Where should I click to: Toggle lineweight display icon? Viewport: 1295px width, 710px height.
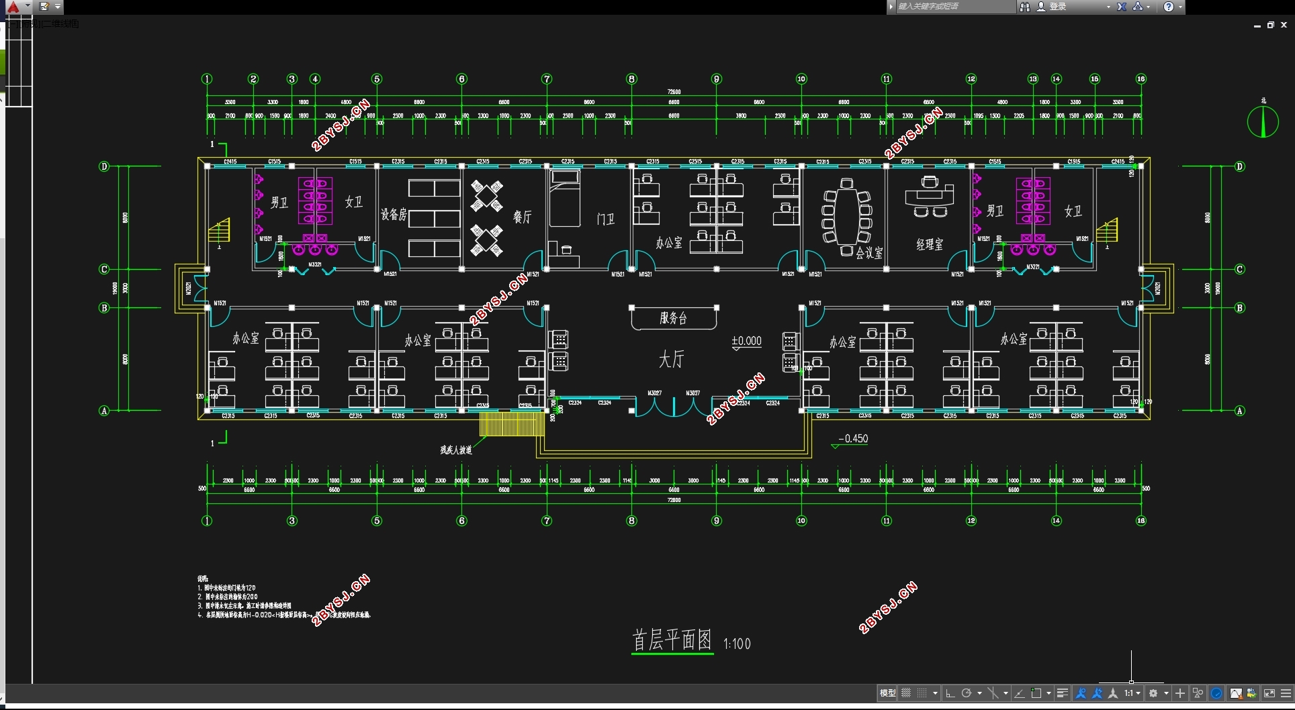(x=1063, y=693)
